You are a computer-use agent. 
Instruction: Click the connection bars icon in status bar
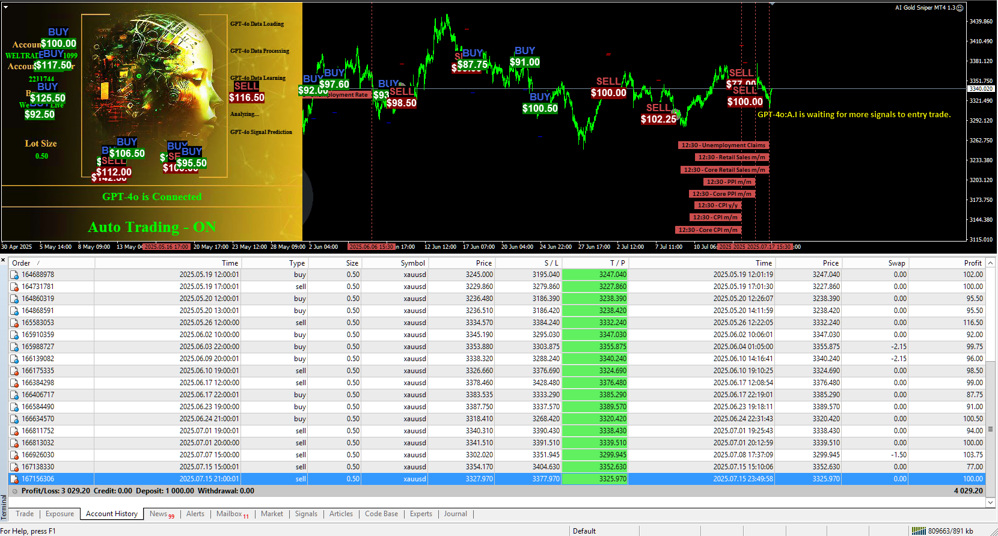point(919,531)
